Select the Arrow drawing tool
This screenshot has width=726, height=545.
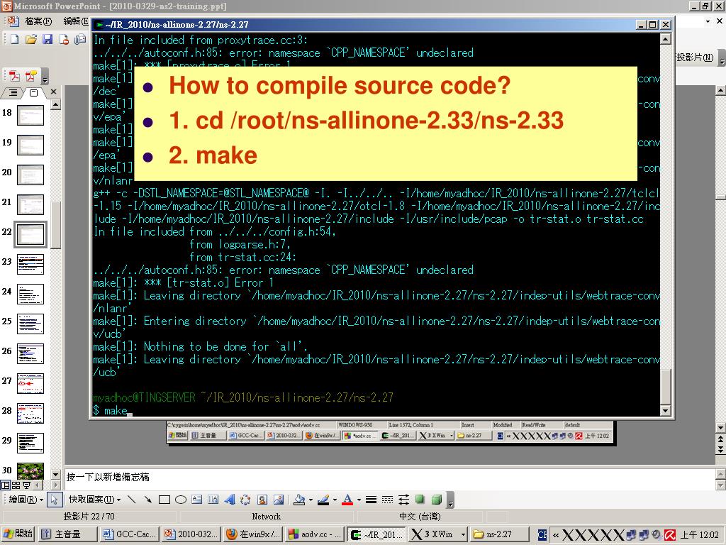pos(147,499)
